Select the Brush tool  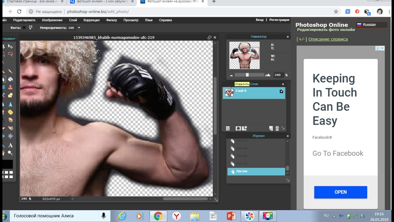pos(10,72)
